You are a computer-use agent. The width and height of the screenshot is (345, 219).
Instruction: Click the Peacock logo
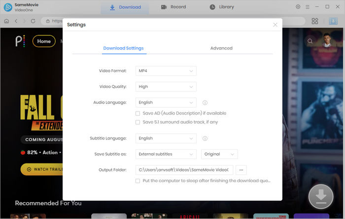coord(20,41)
